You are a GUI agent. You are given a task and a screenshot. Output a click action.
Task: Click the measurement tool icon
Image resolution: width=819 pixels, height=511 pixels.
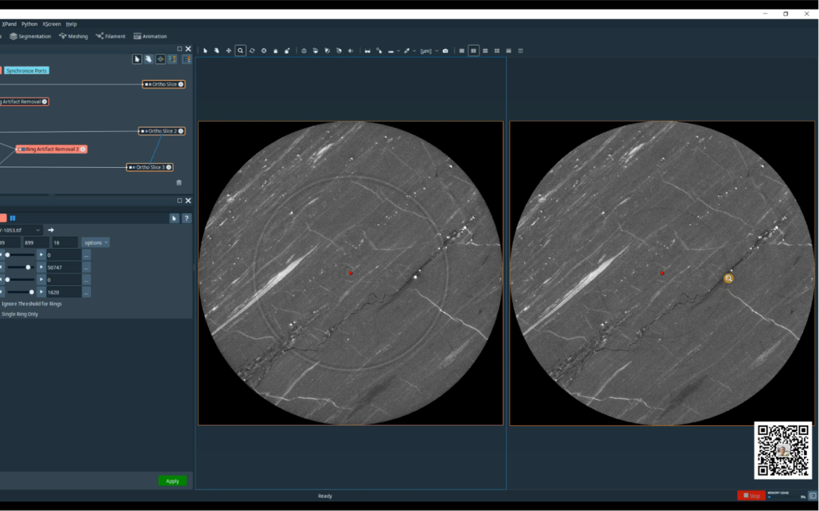(x=379, y=51)
